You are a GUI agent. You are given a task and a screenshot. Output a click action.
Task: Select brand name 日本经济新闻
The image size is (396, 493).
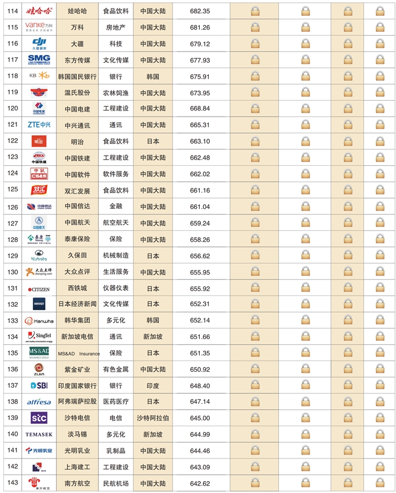pyautogui.click(x=78, y=304)
